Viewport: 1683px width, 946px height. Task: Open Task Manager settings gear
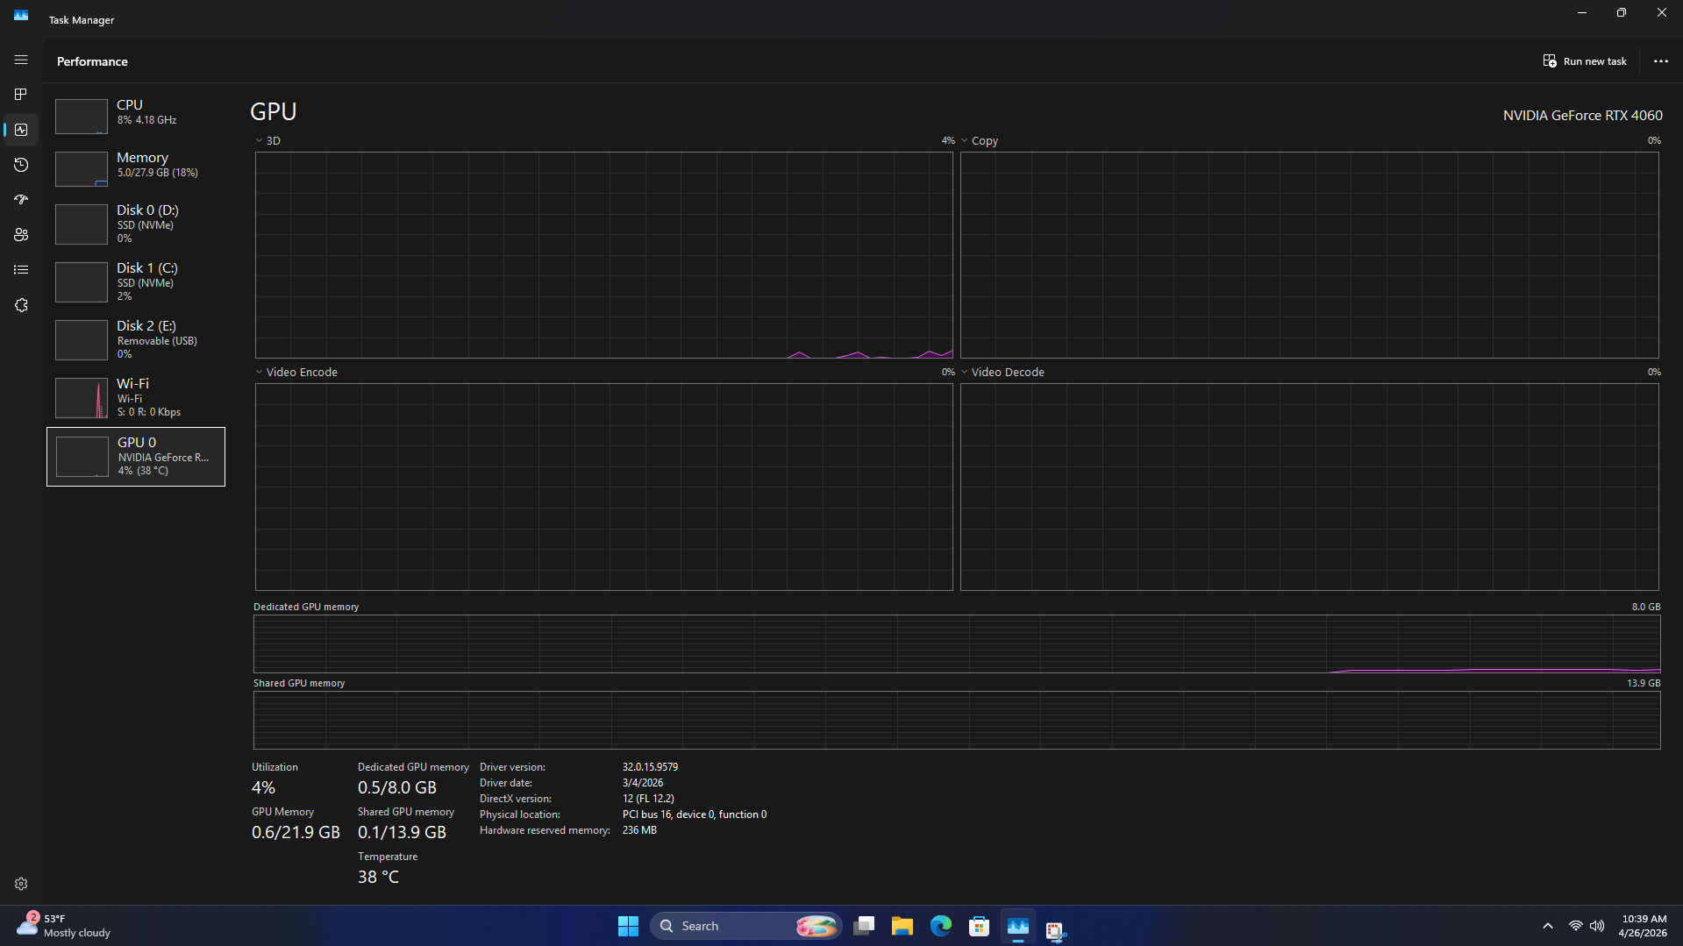click(21, 884)
